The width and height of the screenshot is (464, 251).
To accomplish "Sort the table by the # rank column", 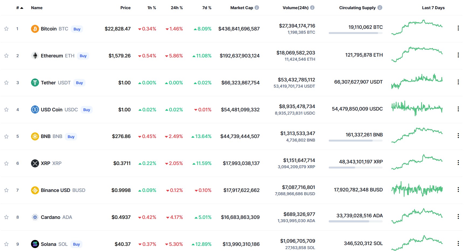I will [20, 8].
